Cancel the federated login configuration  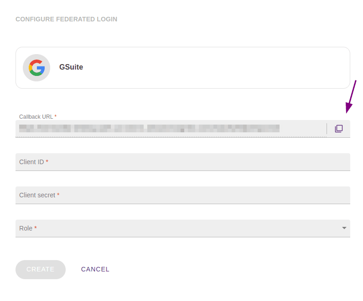pyautogui.click(x=95, y=269)
